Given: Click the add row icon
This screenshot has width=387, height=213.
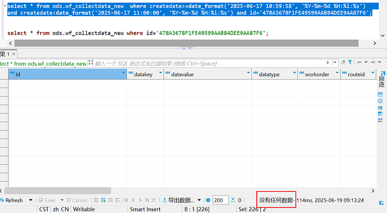Looking at the screenshot, I should pyautogui.click(x=103, y=200).
